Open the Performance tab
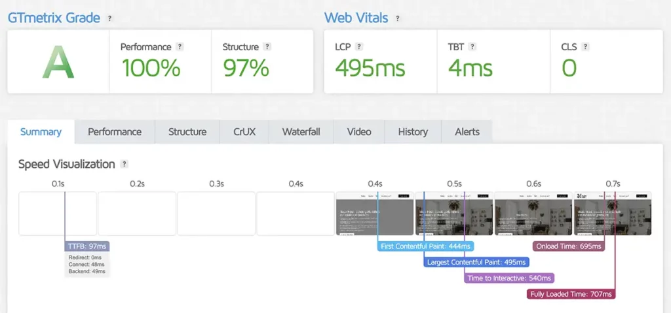Viewport: 671px width, 313px height. [115, 132]
